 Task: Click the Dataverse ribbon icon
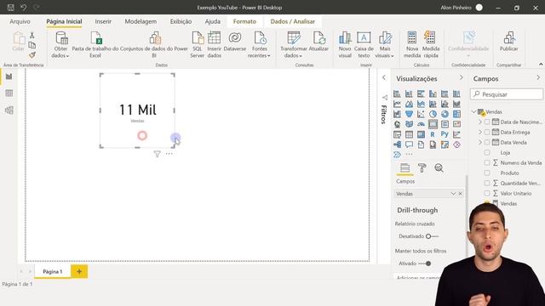pos(235,42)
